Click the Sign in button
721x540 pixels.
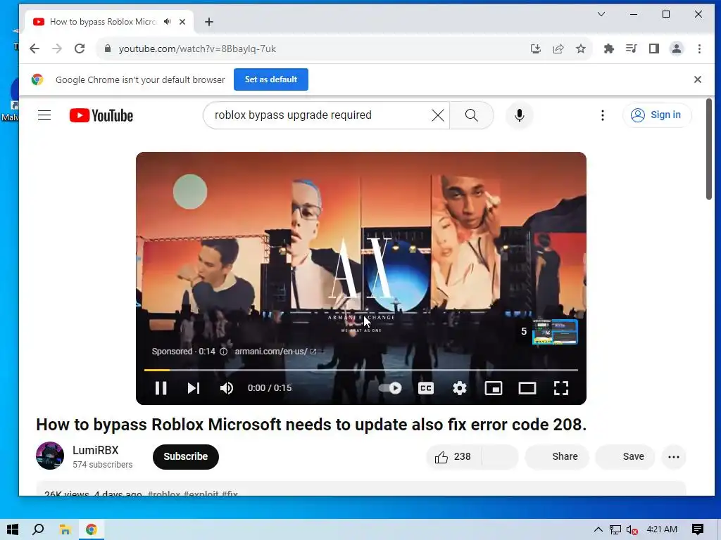[656, 115]
